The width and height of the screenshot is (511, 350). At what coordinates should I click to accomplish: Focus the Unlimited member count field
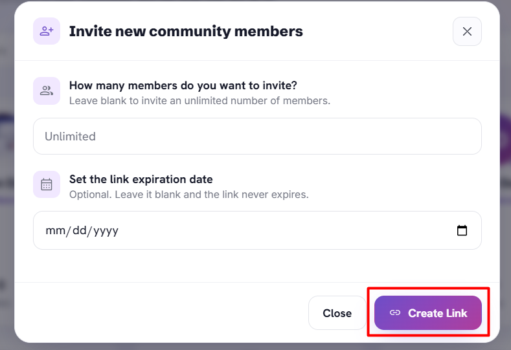coord(257,137)
